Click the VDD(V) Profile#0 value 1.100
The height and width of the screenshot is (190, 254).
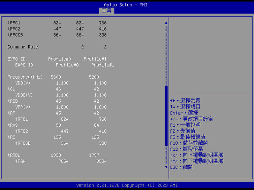pos(62,83)
